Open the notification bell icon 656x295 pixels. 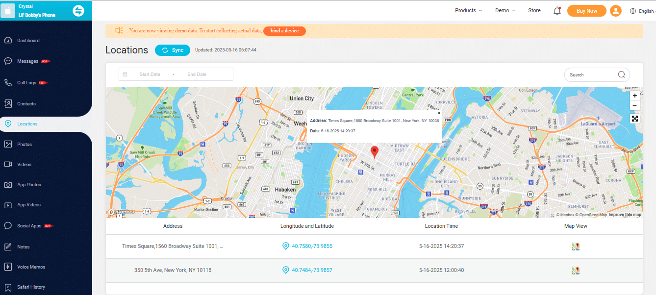(x=557, y=11)
